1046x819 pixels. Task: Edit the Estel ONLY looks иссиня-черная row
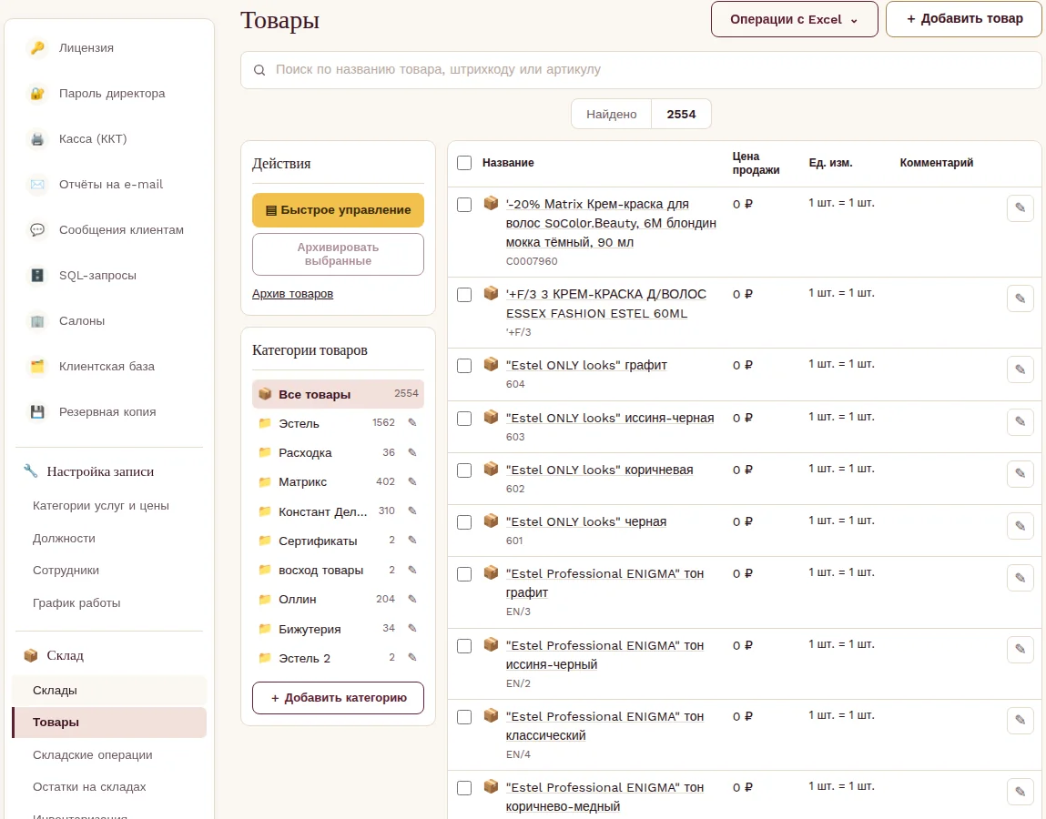point(1020,421)
